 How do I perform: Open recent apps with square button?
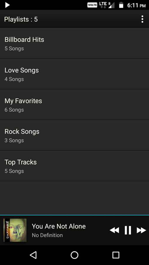pos(116,255)
